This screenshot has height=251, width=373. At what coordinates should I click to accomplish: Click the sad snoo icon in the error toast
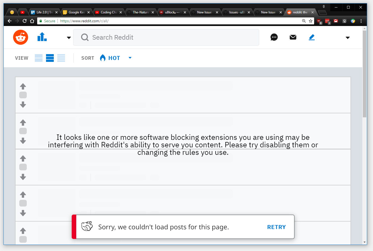tap(87, 227)
